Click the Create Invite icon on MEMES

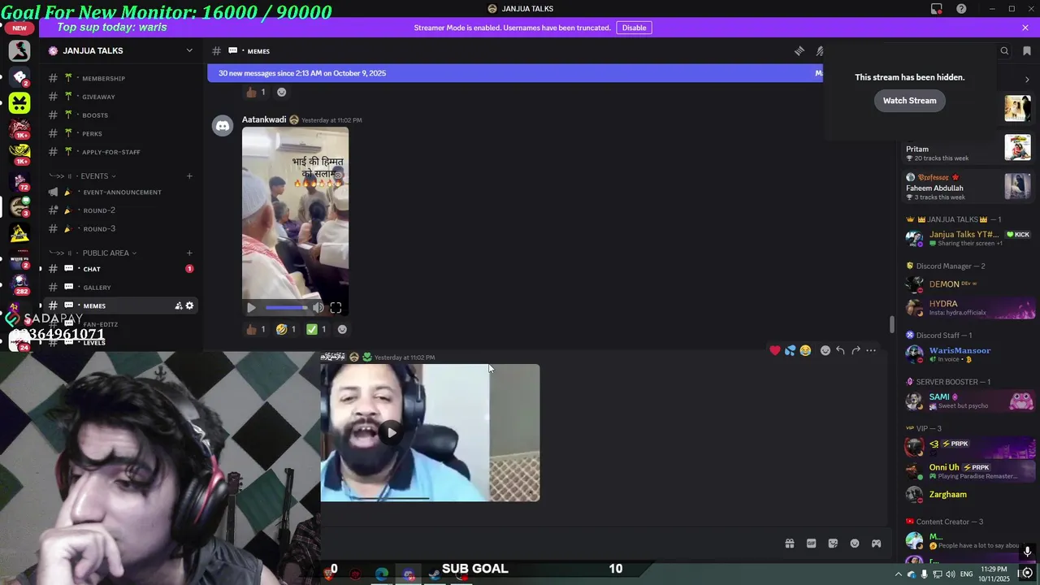[x=178, y=305]
